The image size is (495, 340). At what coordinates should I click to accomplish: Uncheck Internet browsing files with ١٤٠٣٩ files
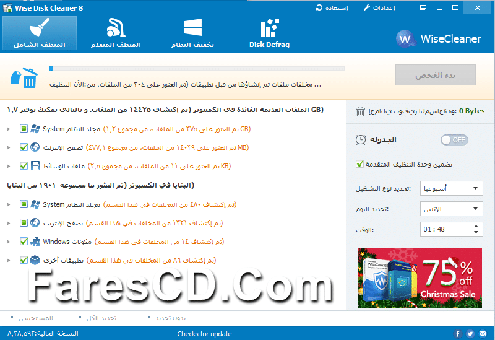(x=24, y=147)
